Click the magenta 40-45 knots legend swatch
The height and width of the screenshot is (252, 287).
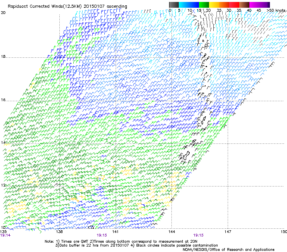point(254,5)
